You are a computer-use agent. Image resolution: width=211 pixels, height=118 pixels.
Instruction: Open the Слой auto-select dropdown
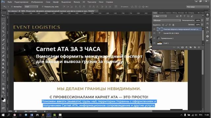31,7
